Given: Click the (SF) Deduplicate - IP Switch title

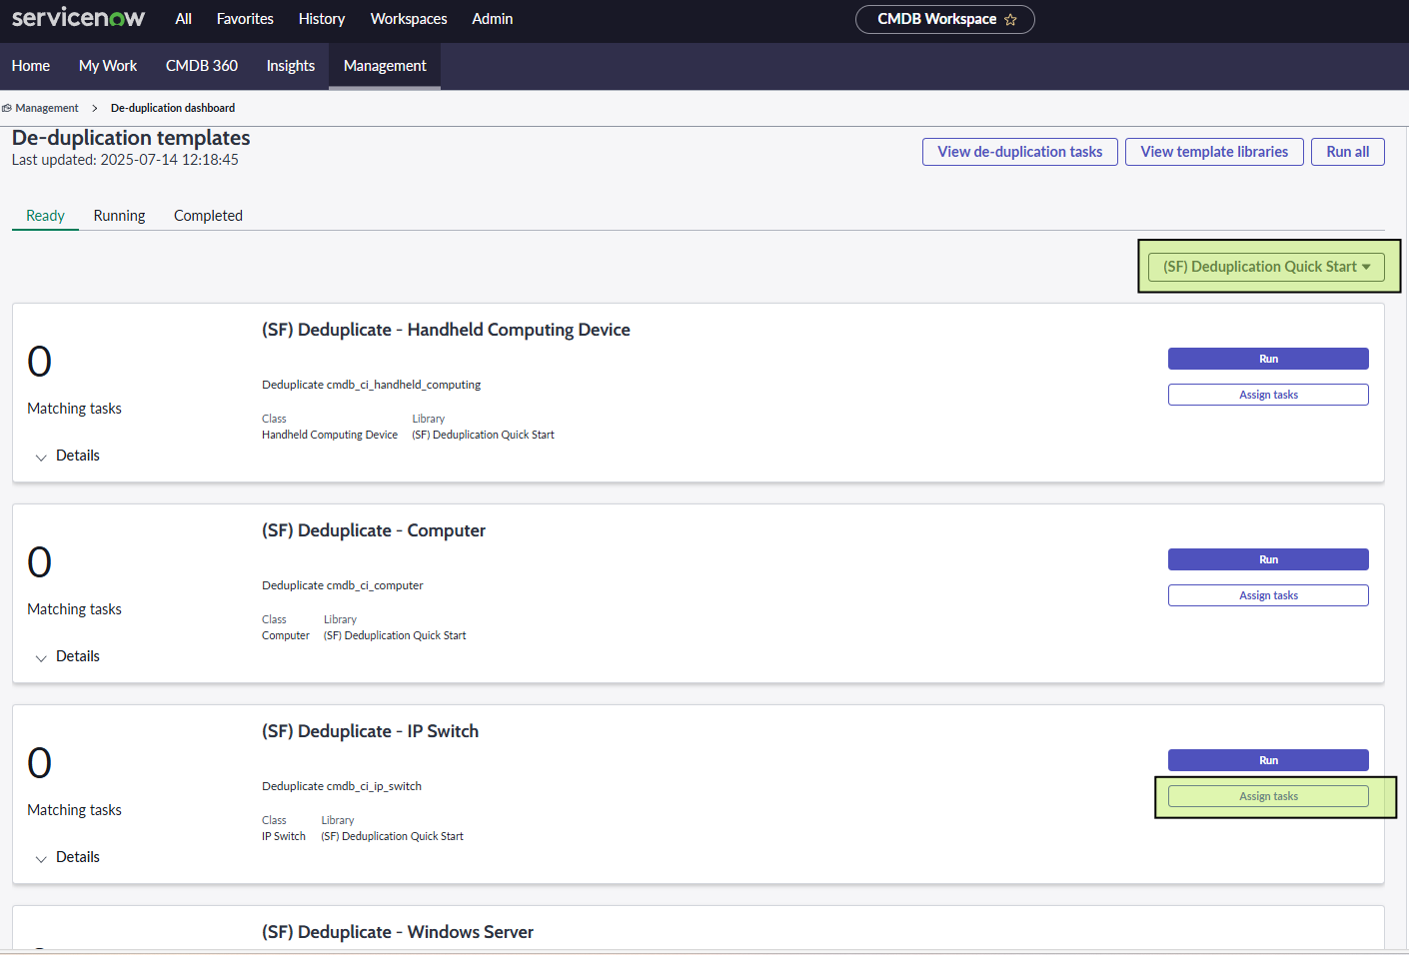Looking at the screenshot, I should pos(370,731).
